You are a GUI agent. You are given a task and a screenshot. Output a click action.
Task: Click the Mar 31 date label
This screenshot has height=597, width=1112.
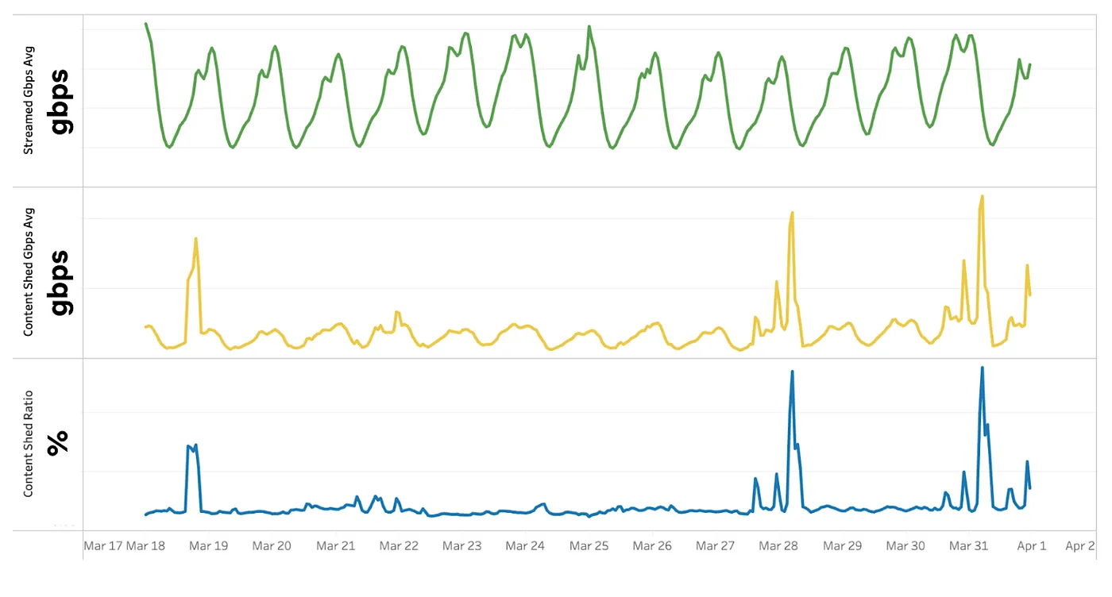(x=968, y=546)
